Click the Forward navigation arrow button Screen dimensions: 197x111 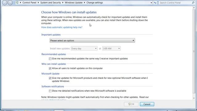click(10, 3)
